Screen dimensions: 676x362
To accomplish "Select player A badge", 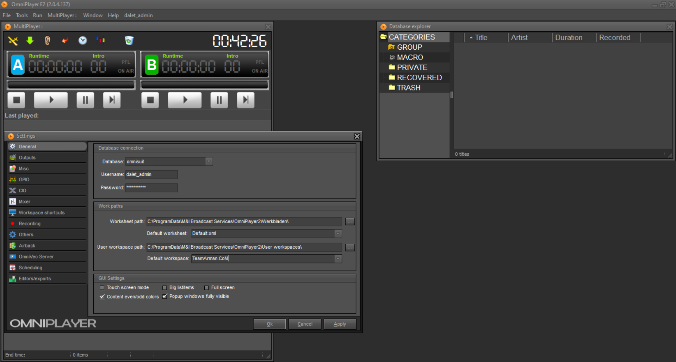I will (x=18, y=65).
